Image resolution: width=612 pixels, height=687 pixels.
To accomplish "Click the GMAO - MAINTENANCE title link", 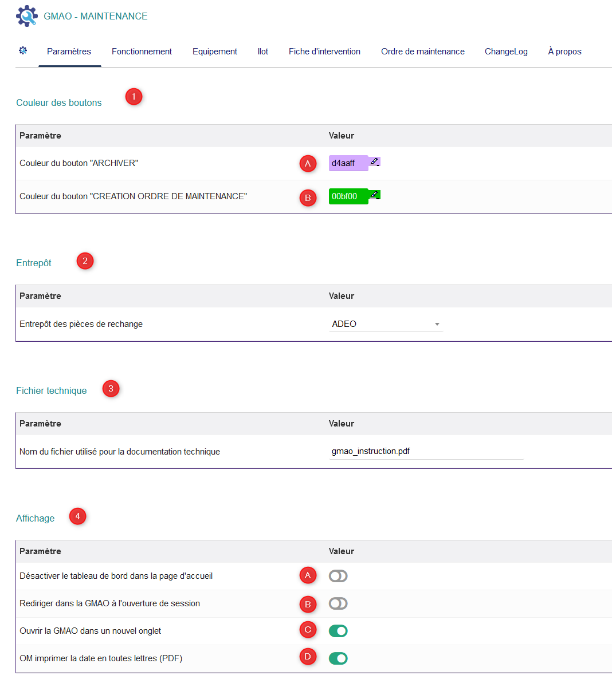I will click(96, 16).
